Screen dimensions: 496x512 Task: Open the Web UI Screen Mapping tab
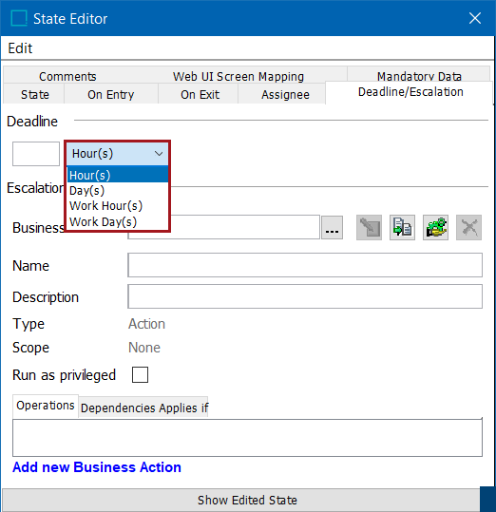pyautogui.click(x=238, y=76)
